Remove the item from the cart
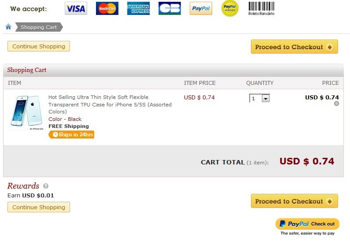 [336, 104]
